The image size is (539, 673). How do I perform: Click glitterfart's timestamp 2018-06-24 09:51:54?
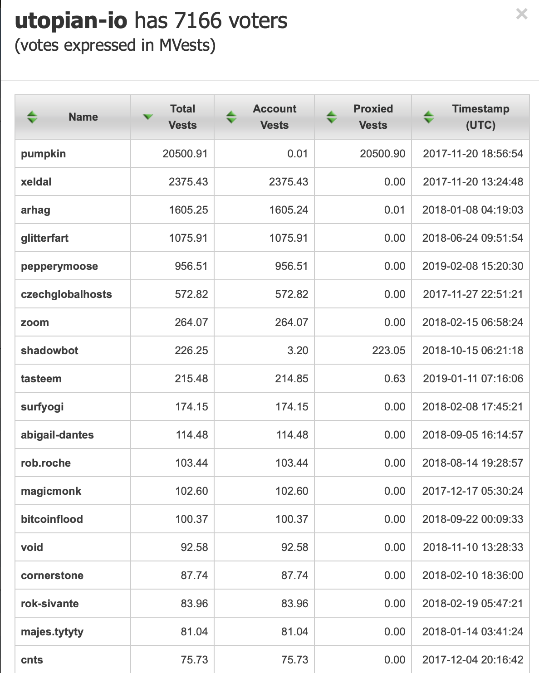point(473,238)
